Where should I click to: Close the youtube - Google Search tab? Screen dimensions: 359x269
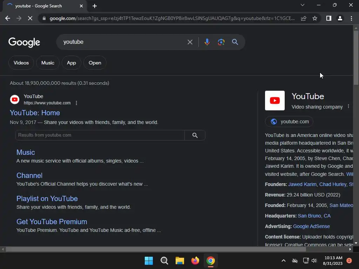click(x=81, y=6)
